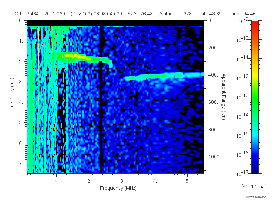The width and height of the screenshot is (272, 204).
Task: Select the 200. apparent range tick label
Action: click(x=213, y=48)
